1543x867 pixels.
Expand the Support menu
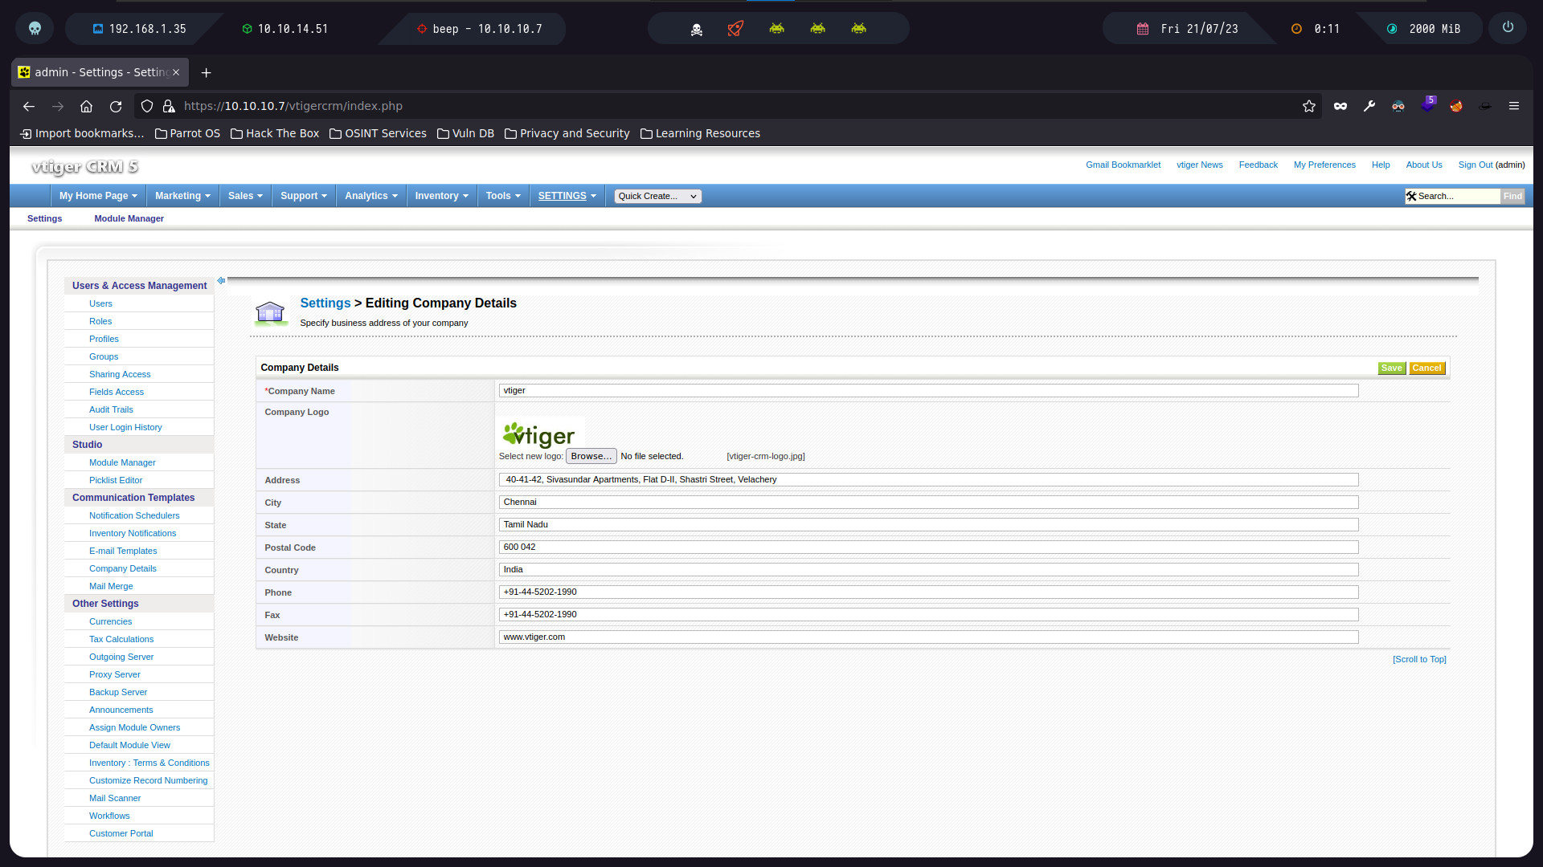click(x=304, y=196)
